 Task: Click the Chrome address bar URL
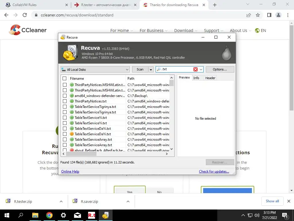[77, 15]
